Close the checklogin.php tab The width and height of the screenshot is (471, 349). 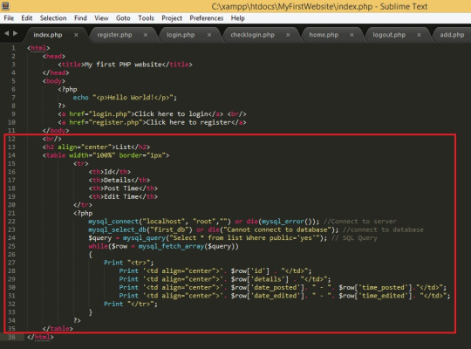[288, 35]
